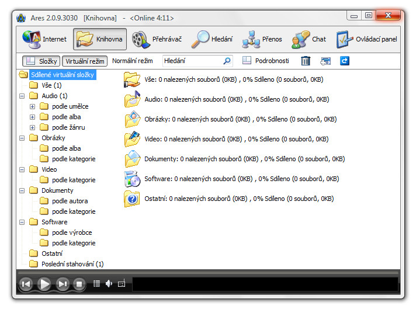Open the Přehrávač player tab

tap(157, 39)
